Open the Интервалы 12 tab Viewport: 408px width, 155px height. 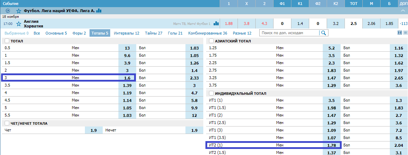tap(127, 33)
